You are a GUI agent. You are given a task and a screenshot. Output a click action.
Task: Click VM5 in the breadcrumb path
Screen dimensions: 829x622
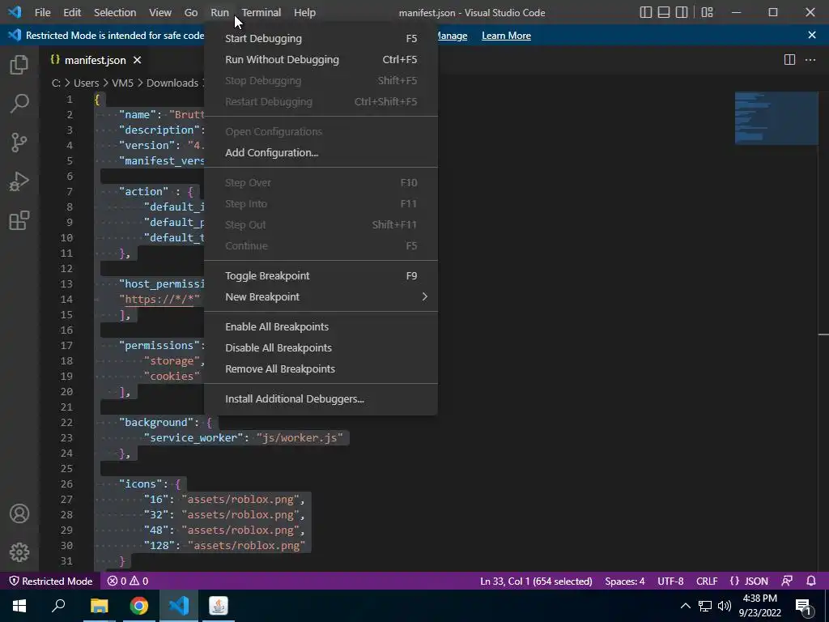point(122,83)
